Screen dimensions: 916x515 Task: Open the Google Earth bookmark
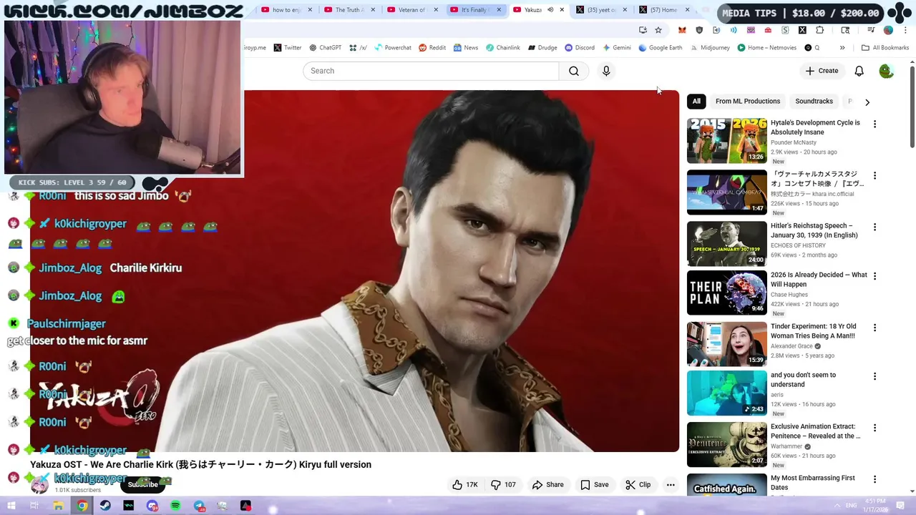661,48
